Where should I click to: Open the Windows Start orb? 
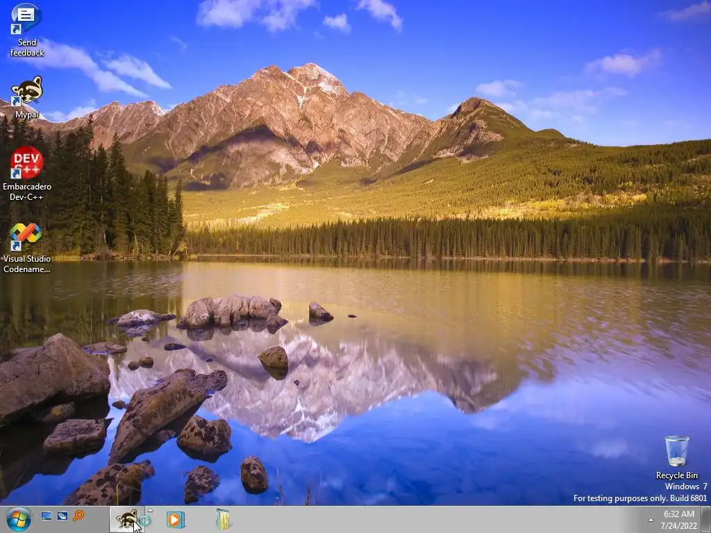click(19, 519)
